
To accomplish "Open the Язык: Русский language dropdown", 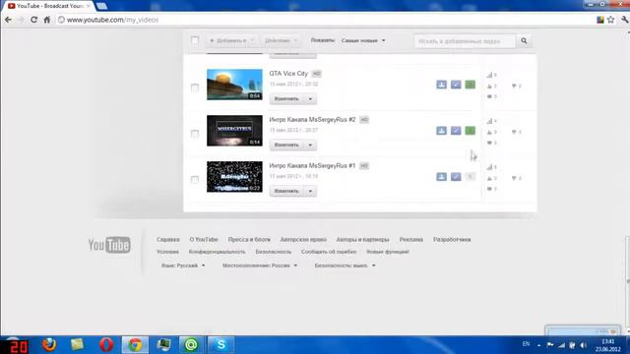I will click(183, 265).
